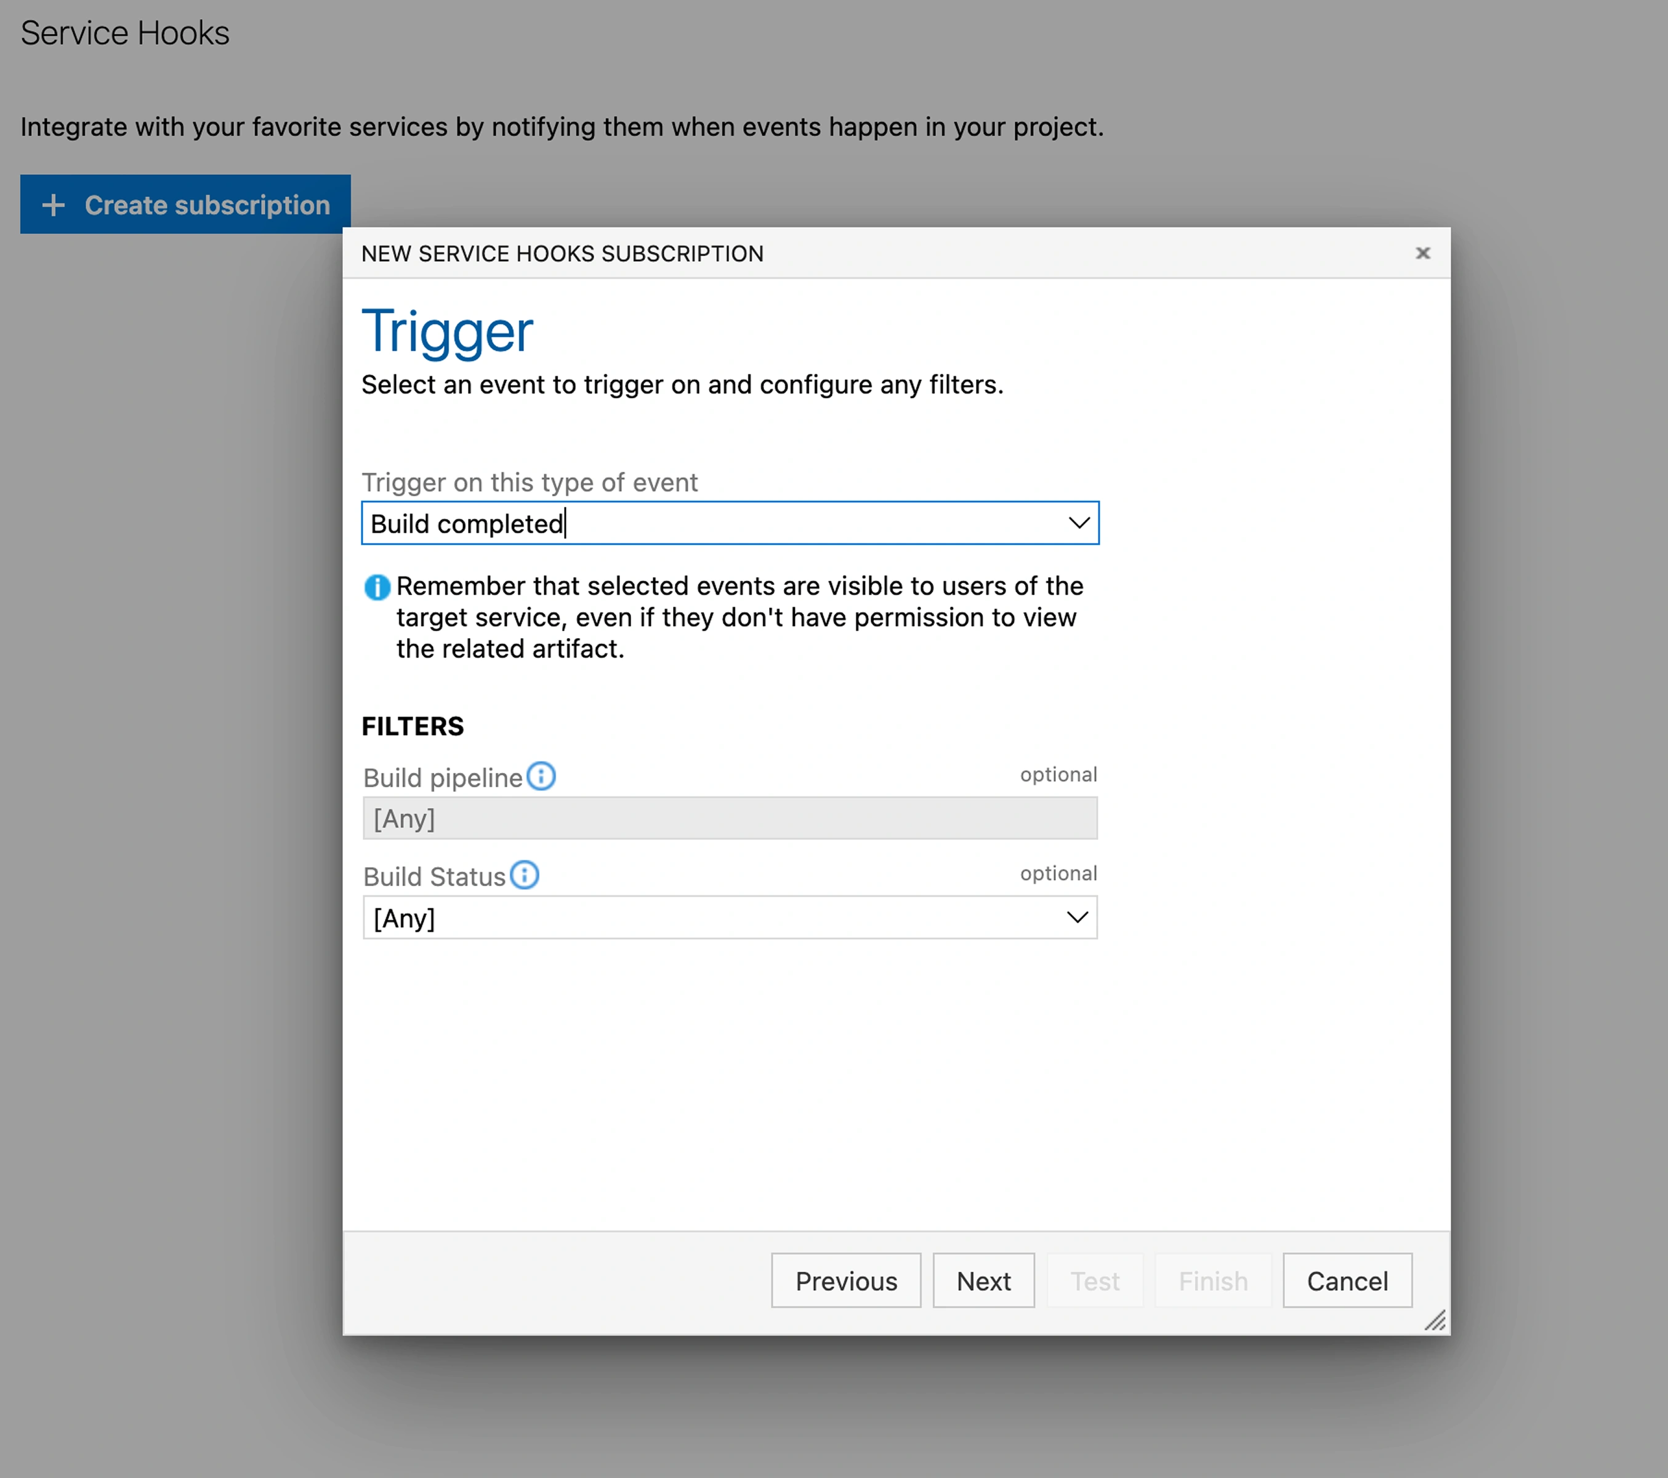Click the Trigger heading text
Viewport: 1668px width, 1478px height.
click(x=447, y=331)
